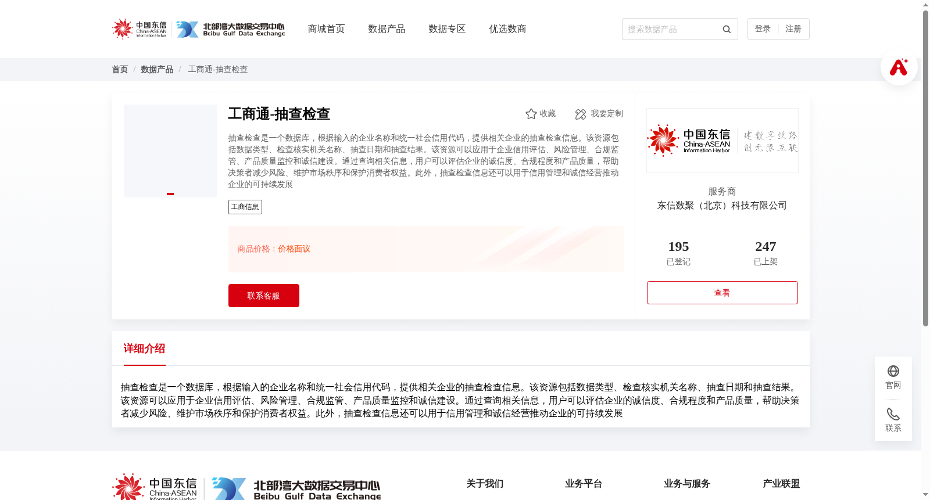The width and height of the screenshot is (930, 500).
Task: Click the scrollbar up arrow
Action: (x=925, y=5)
